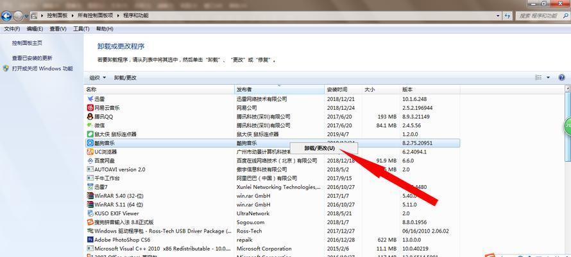The height and width of the screenshot is (257, 571).
Task: Click the 迅雷 application icon
Action: click(90, 99)
